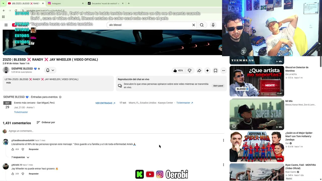Go back with the browser back arrow
322x181 pixels.
[x=4, y=11]
